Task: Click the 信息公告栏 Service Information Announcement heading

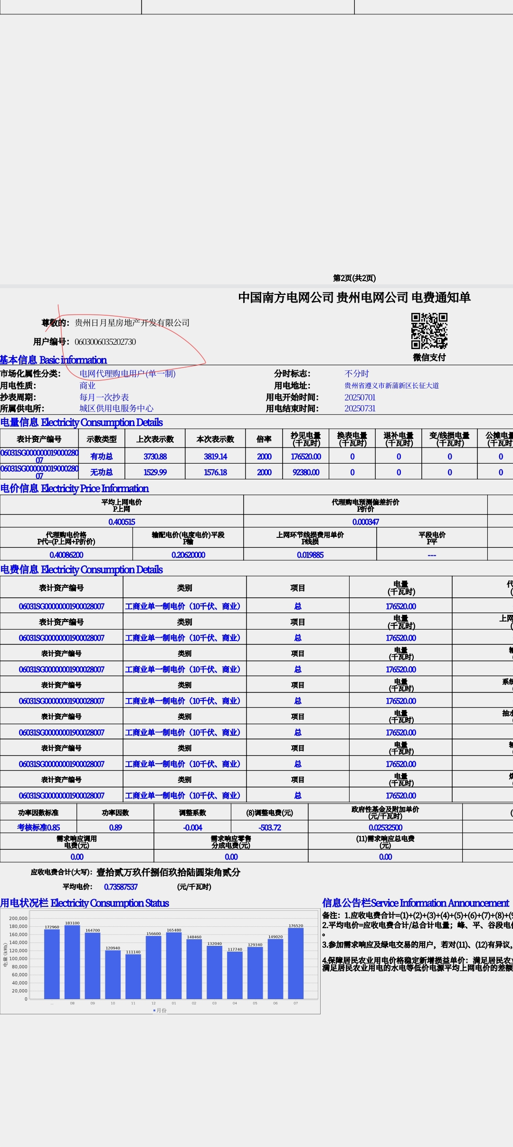Action: pyautogui.click(x=415, y=903)
